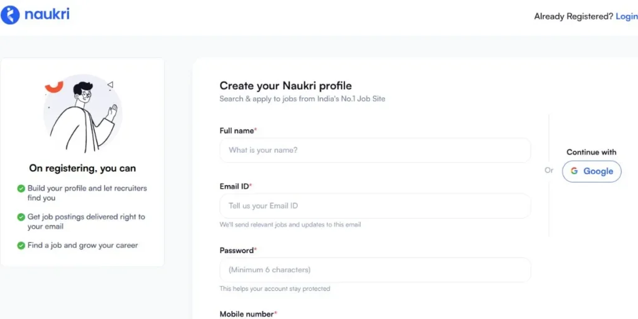Click the Naukri circular logo icon
This screenshot has height=319, width=638.
click(10, 15)
